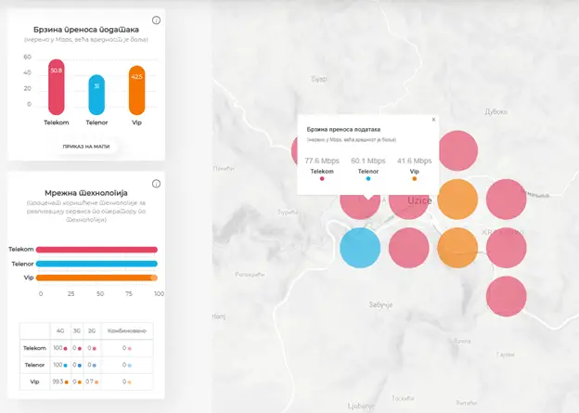The height and width of the screenshot is (413, 579).
Task: Click the orange Vip 42.5 vertical bar
Action: click(137, 90)
